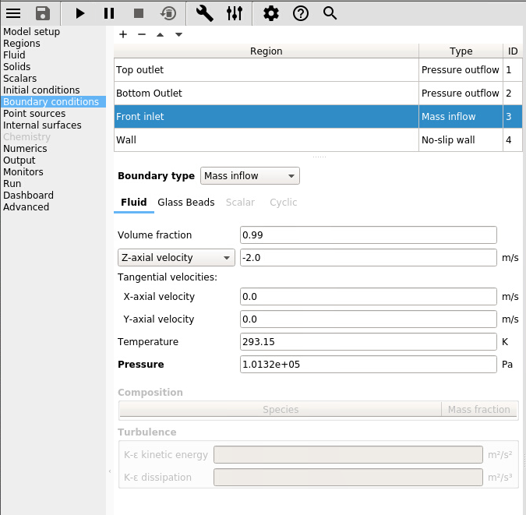
Task: Start the simulation with the play button
Action: [80, 13]
